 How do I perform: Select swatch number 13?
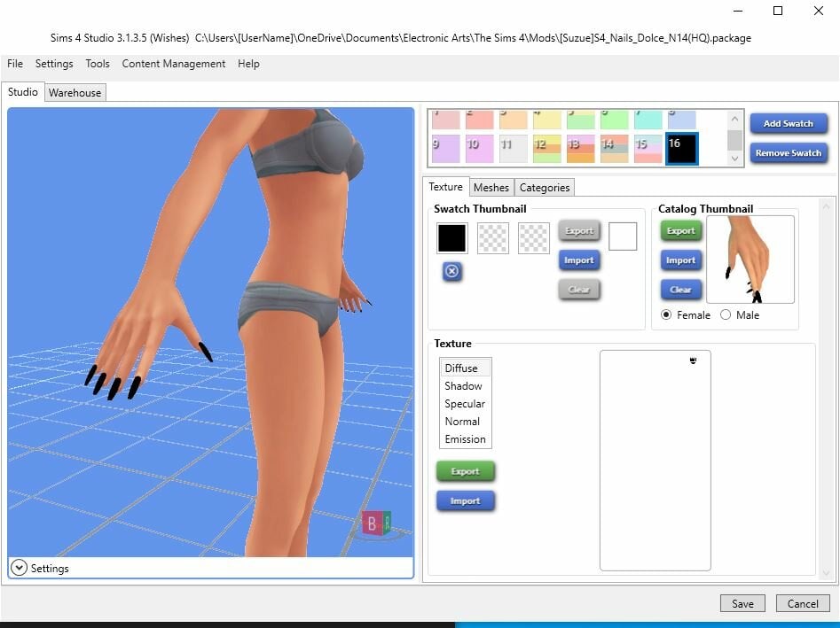(x=581, y=149)
